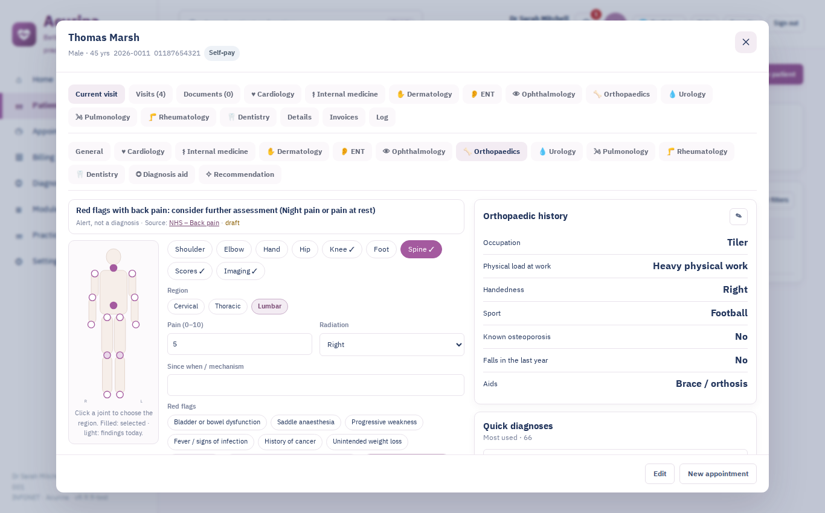This screenshot has height=513, width=825.
Task: Select Foot joint chip
Action: [381, 249]
